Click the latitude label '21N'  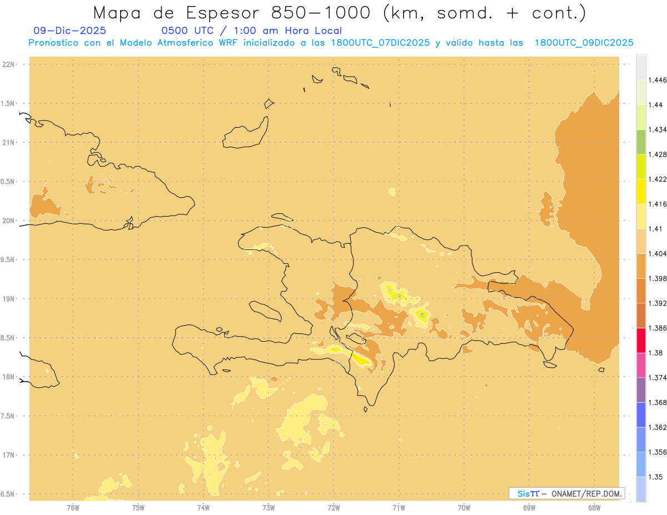tap(9, 143)
